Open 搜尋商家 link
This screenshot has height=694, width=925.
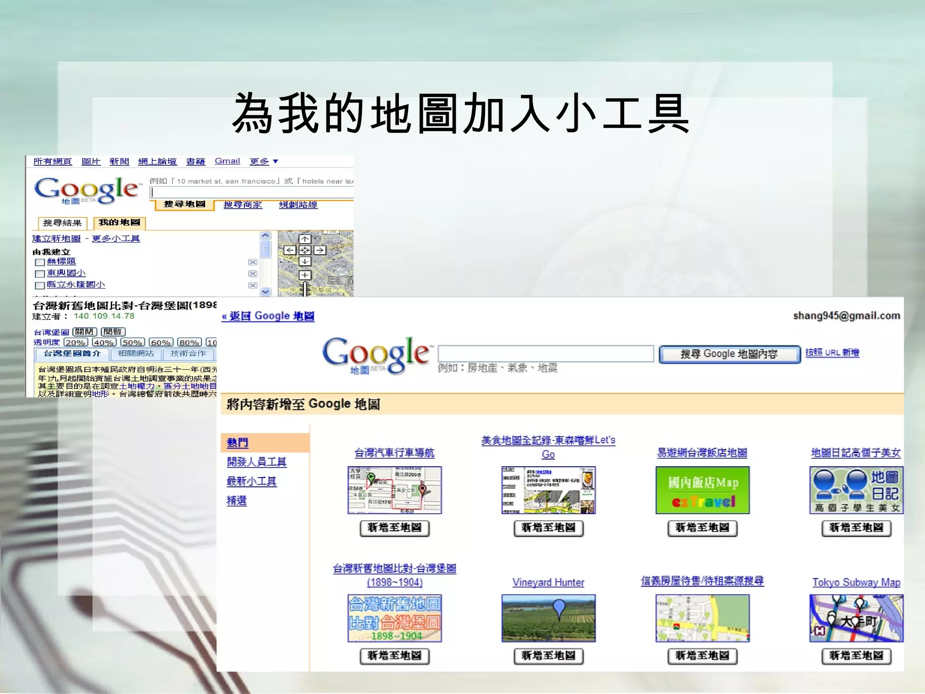point(243,205)
